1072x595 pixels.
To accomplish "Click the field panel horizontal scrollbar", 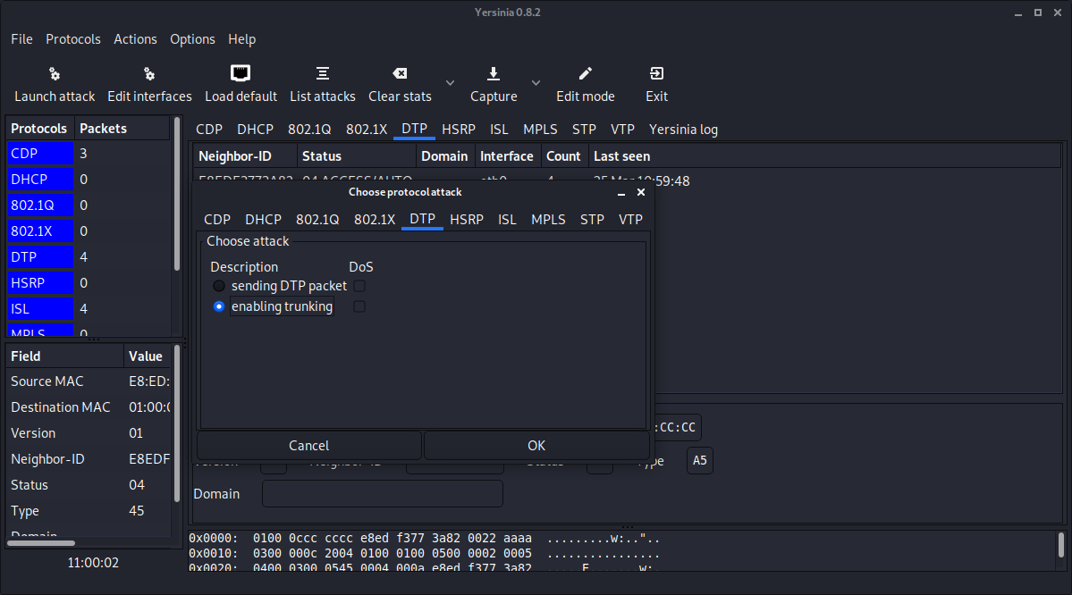I will tap(41, 543).
